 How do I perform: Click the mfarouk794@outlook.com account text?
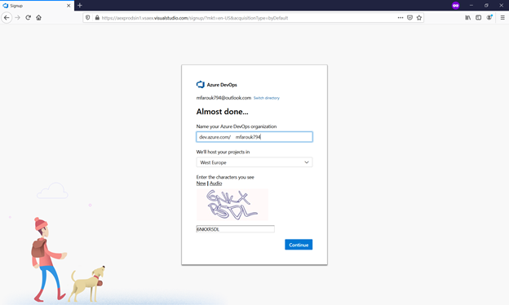click(x=224, y=98)
